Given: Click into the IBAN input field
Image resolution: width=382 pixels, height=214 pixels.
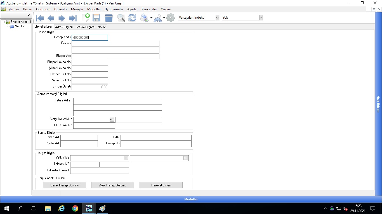Looking at the screenshot, I should [x=156, y=138].
